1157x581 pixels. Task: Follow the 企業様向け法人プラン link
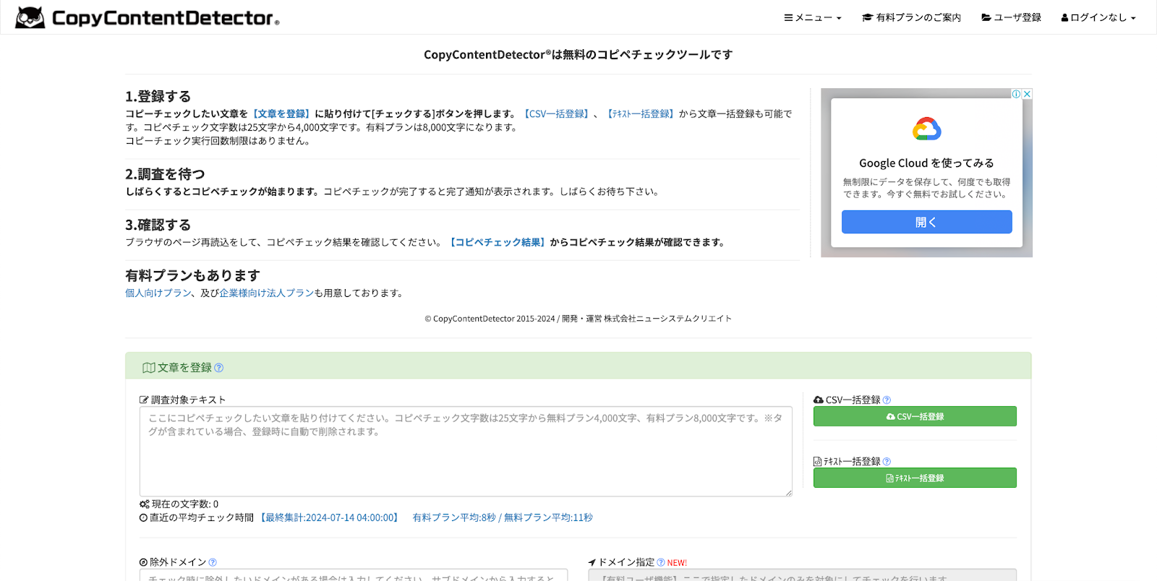tap(267, 293)
